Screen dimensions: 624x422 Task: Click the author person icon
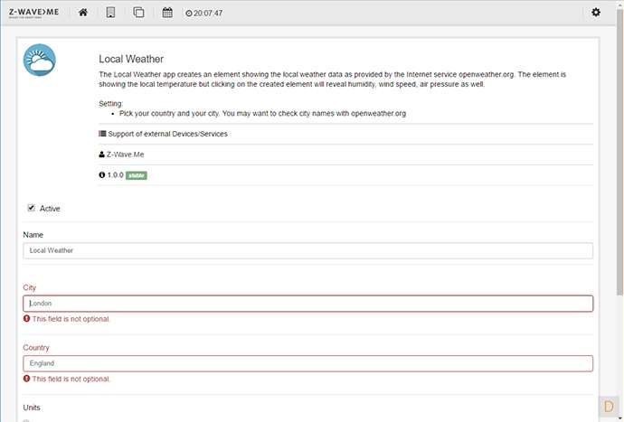tap(101, 155)
